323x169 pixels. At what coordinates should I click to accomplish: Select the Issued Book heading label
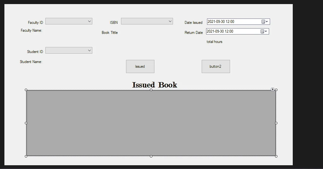(154, 85)
